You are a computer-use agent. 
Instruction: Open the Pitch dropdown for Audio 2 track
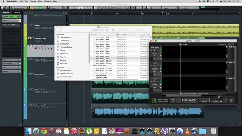[x=231, y=63]
